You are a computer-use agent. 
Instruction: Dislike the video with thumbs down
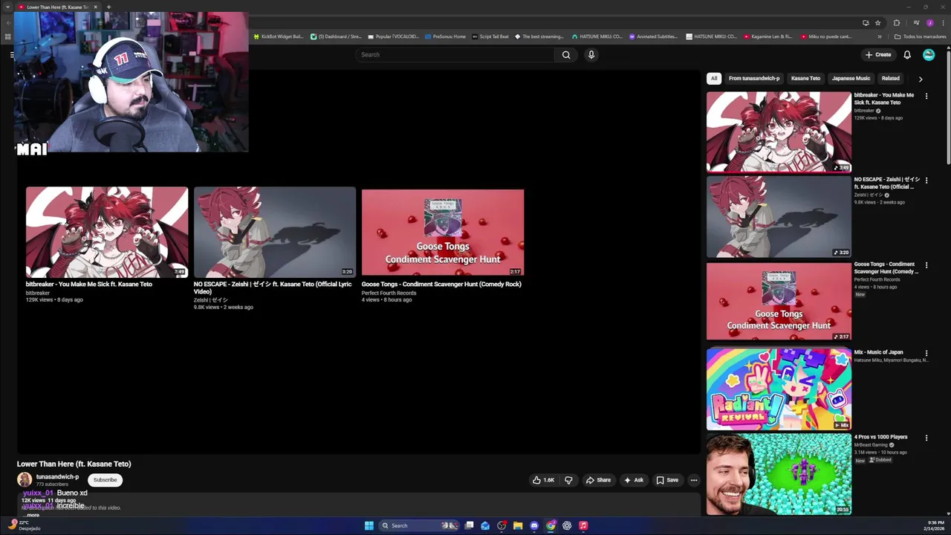pos(568,480)
